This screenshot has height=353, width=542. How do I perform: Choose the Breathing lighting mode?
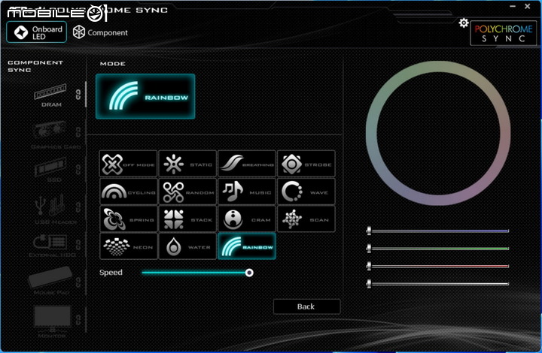coord(247,164)
